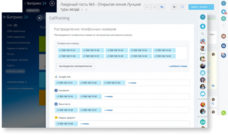This screenshot has height=135, width=228.
Task: Click the Facebook channel icon
Action: tap(56, 90)
